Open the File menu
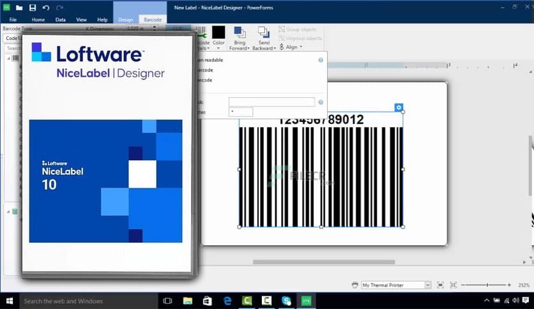Viewport: 534px width, 309px height. click(13, 20)
